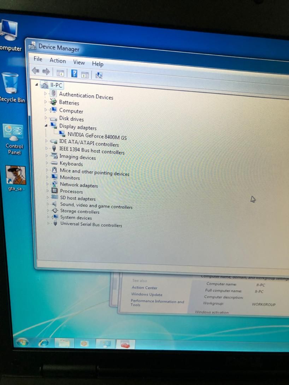Screen dimensions: 289x385
Task: Click the Show/Hide console tree icon
Action: pos(60,73)
